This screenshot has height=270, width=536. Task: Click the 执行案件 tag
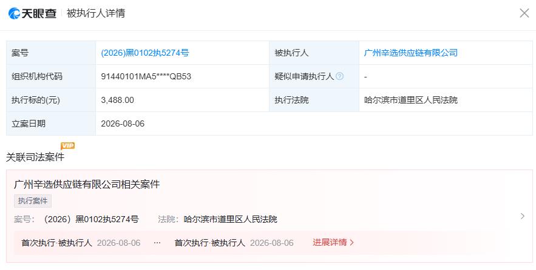coord(33,201)
